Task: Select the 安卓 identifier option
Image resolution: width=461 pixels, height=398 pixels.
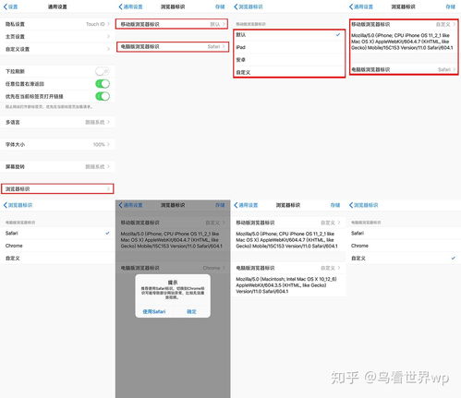Action: [x=289, y=60]
